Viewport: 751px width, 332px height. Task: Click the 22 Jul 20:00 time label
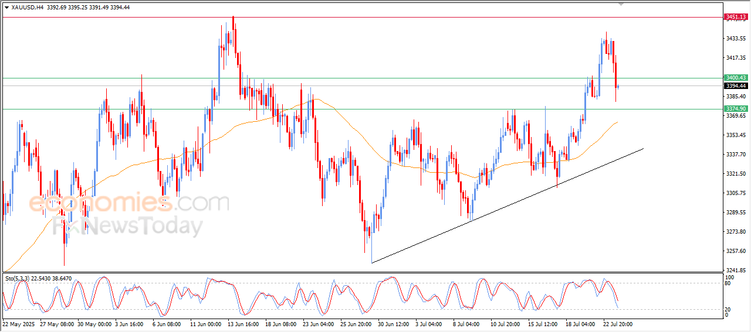click(618, 324)
